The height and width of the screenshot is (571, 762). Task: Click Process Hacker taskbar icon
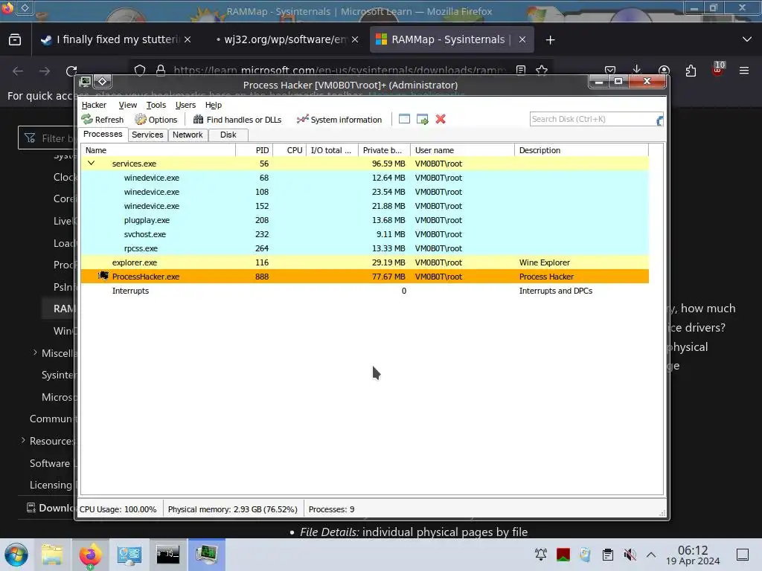207,555
